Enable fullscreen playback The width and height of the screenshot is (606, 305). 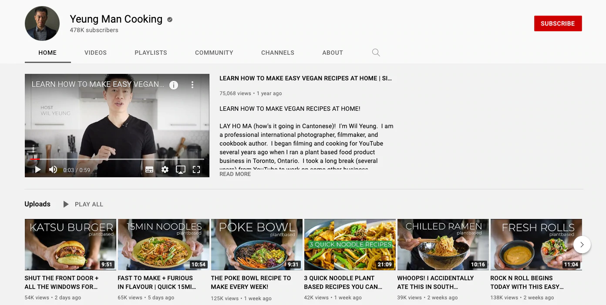(196, 169)
